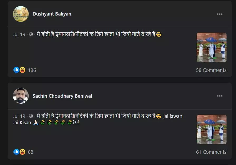
Task: Visit the Dushyant Baliyan name link
Action: 52,14
